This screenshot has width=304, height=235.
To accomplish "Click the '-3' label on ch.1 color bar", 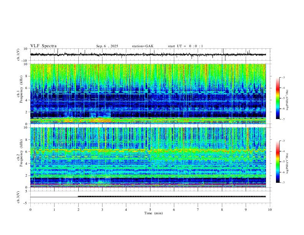I will click(x=283, y=77).
